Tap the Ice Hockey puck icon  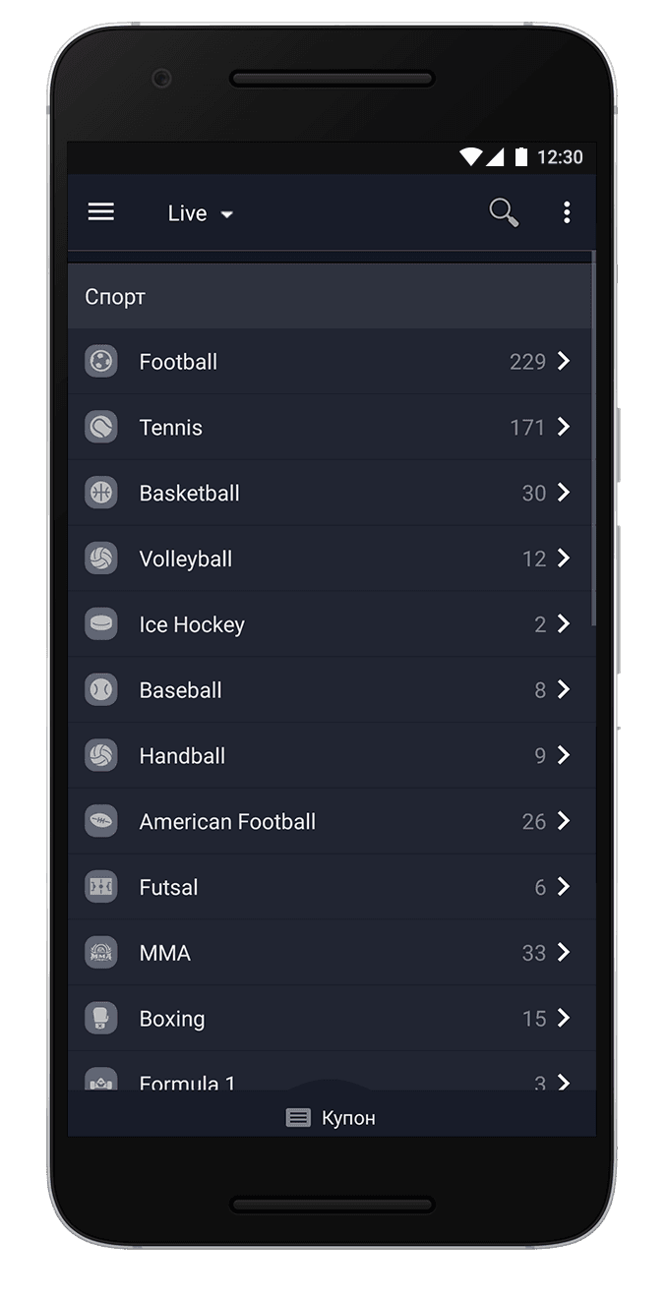pos(101,624)
